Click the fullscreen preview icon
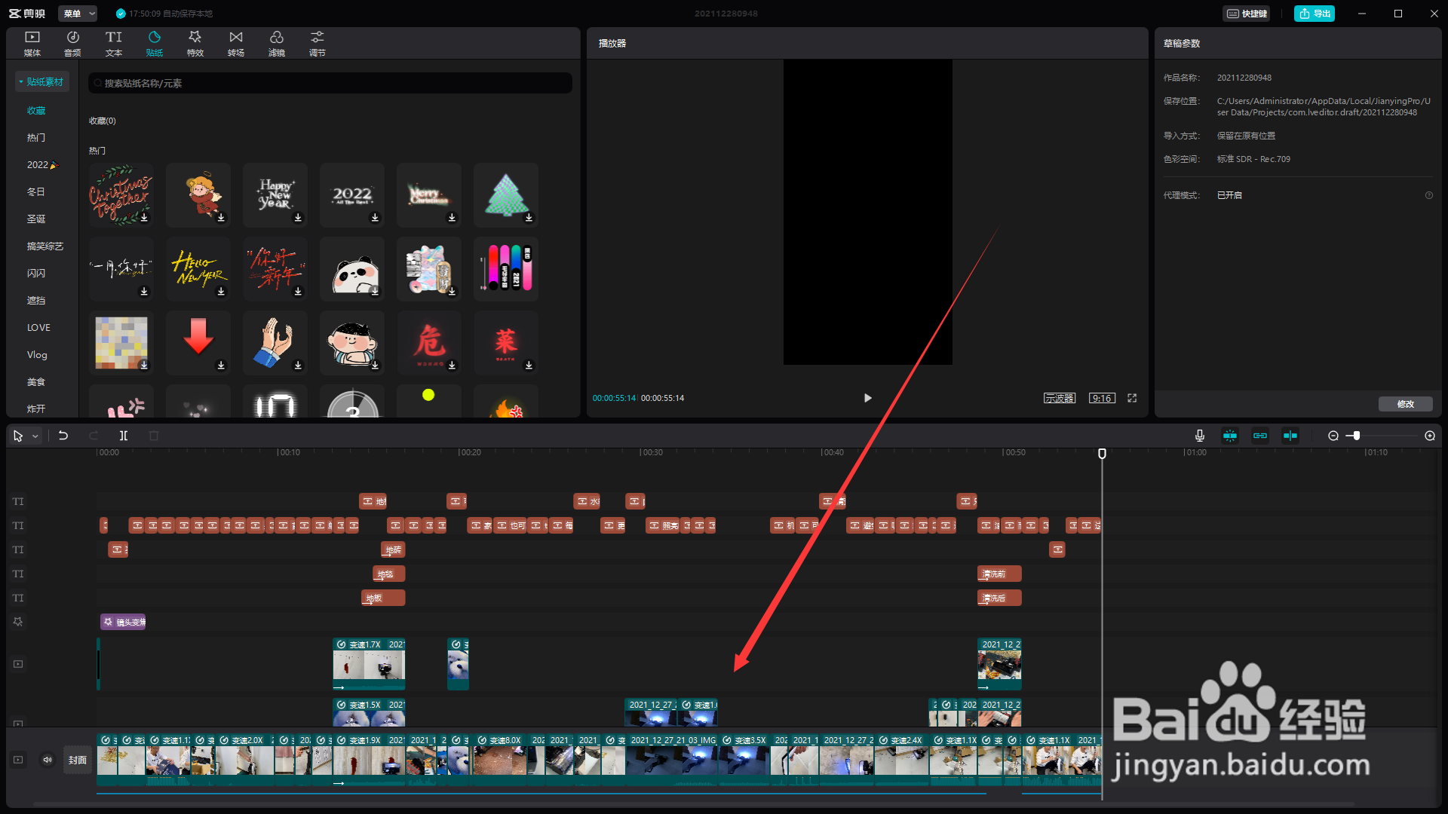 [1132, 398]
